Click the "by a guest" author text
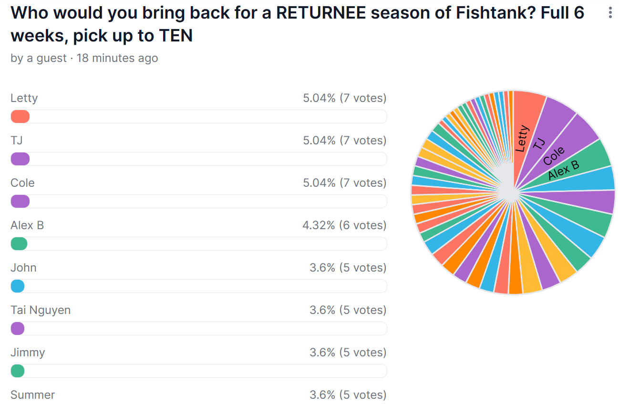Image resolution: width=619 pixels, height=404 pixels. click(x=39, y=58)
